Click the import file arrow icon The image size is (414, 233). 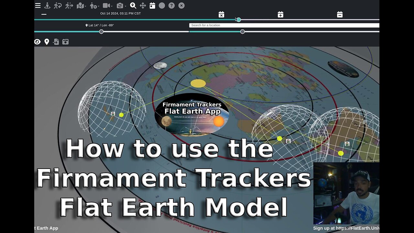click(56, 42)
